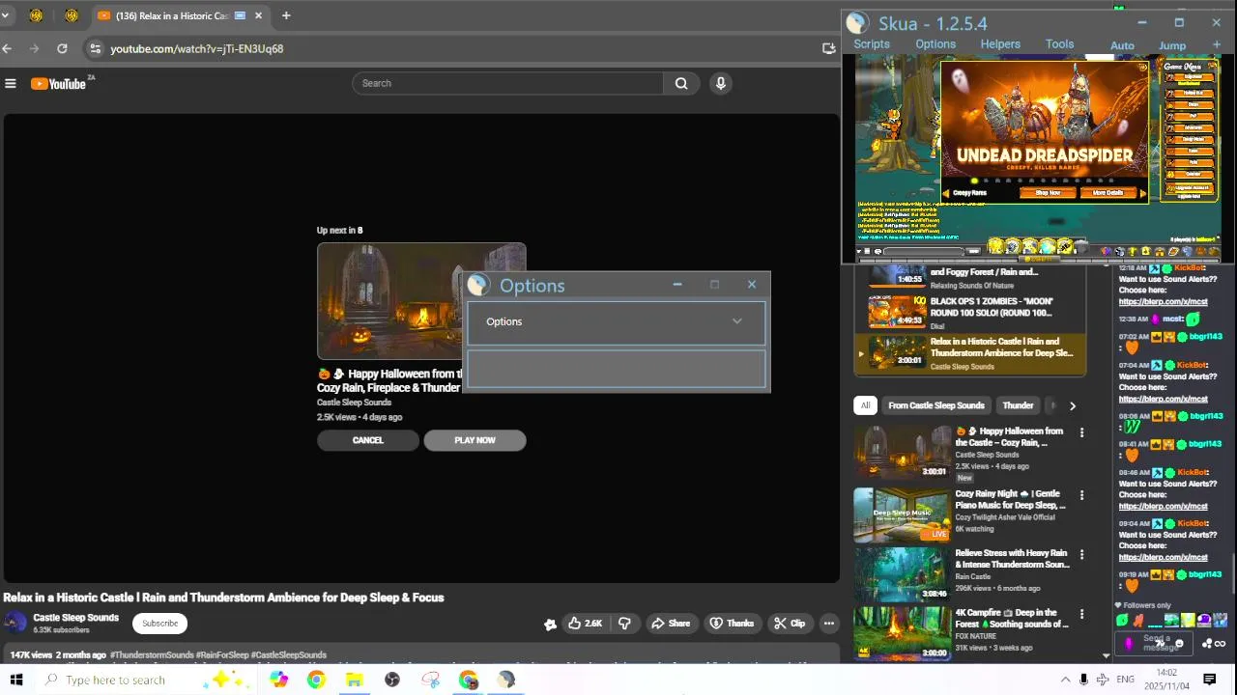Open the Windows notification center icon
This screenshot has width=1237, height=695.
1209,680
